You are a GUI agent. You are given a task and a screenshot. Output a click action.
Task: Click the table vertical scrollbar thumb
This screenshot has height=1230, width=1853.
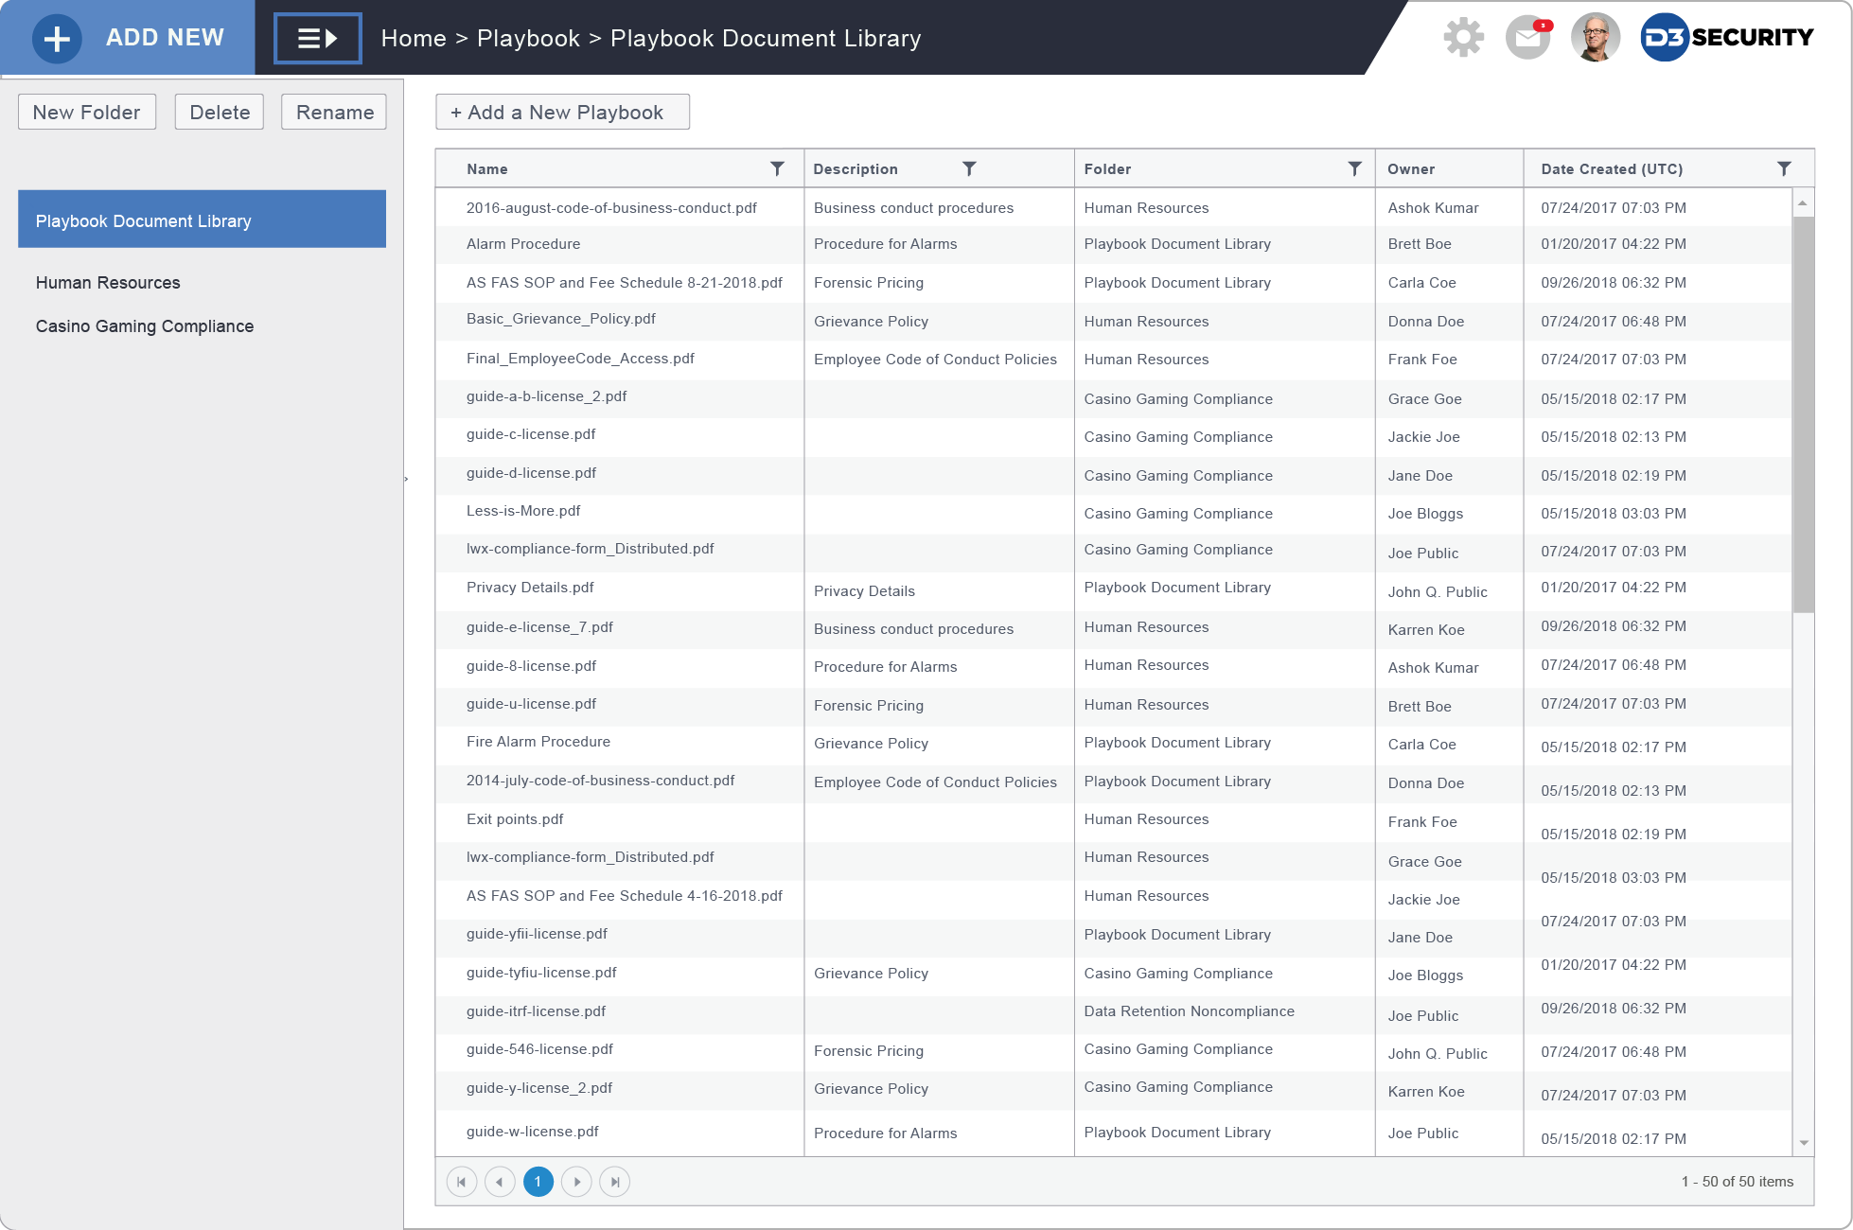click(x=1803, y=414)
